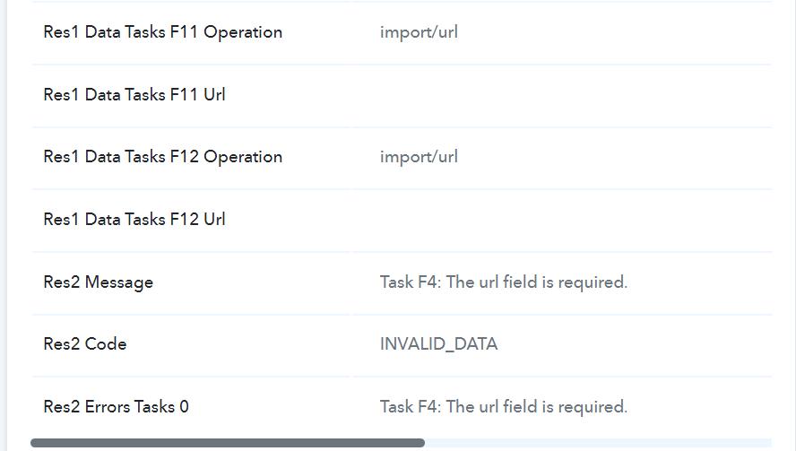Click the empty scrollbar track right of thumb
Image resolution: width=796 pixels, height=451 pixels.
(598, 443)
